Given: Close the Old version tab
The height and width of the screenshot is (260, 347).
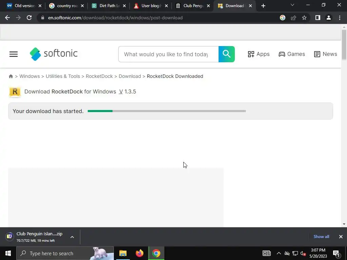Looking at the screenshot, I should pyautogui.click(x=40, y=6).
